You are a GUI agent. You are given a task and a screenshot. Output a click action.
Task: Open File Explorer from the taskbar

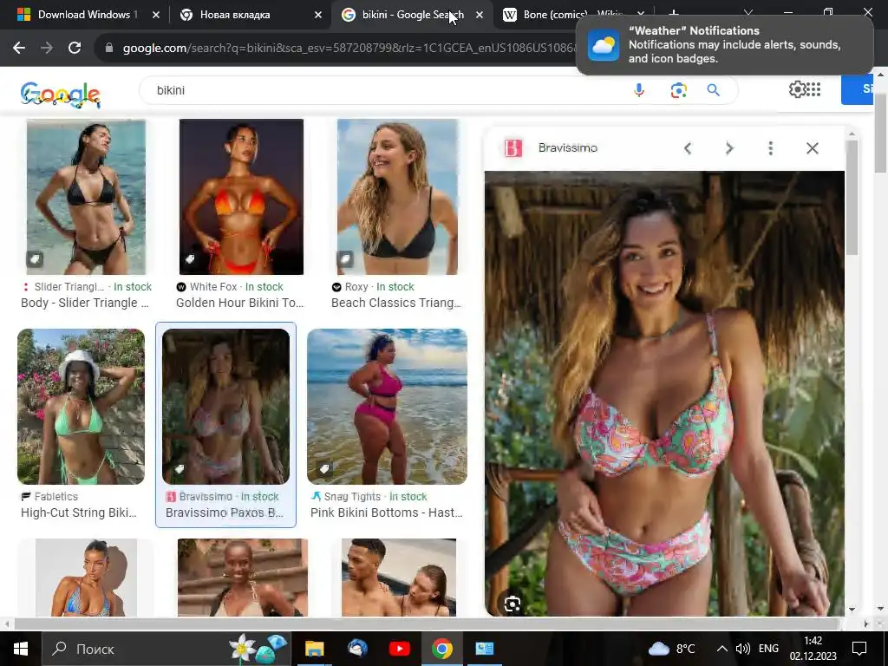314,649
